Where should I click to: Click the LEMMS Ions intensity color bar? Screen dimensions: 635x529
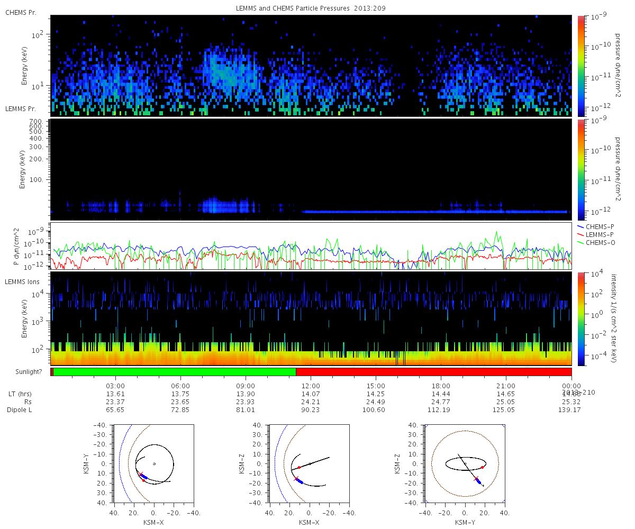(580, 319)
